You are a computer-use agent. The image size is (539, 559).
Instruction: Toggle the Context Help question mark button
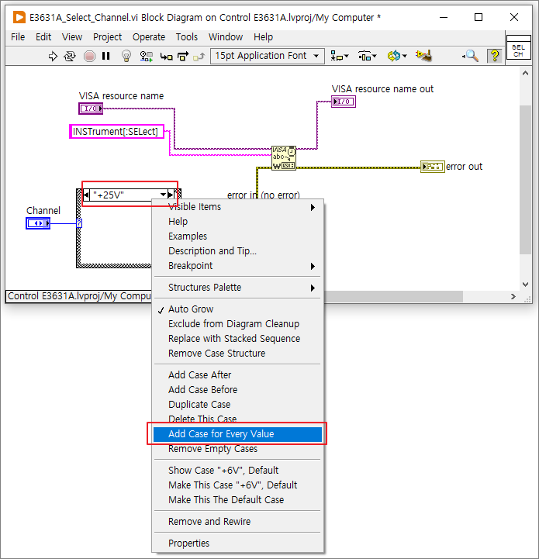[x=495, y=56]
